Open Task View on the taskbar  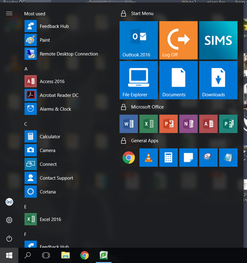pos(46,255)
